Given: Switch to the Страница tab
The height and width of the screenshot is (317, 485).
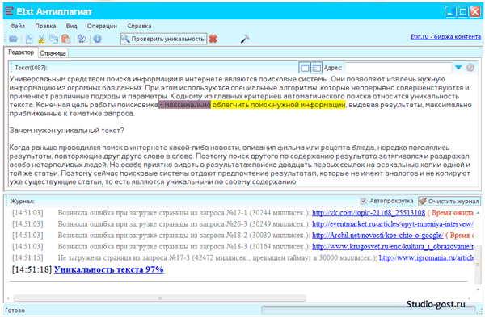Looking at the screenshot, I should (53, 53).
